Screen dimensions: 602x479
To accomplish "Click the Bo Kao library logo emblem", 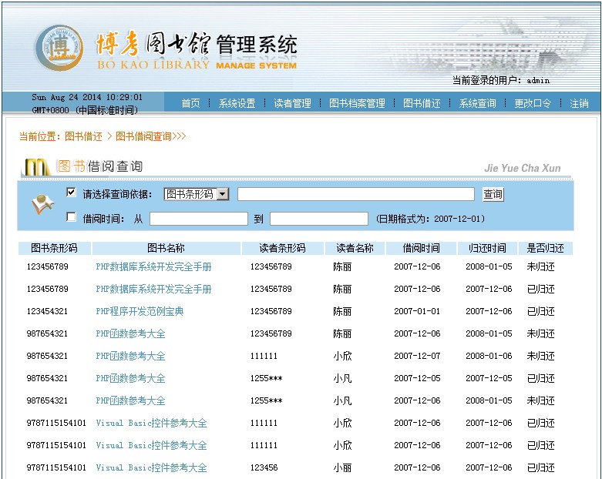I will (59, 48).
